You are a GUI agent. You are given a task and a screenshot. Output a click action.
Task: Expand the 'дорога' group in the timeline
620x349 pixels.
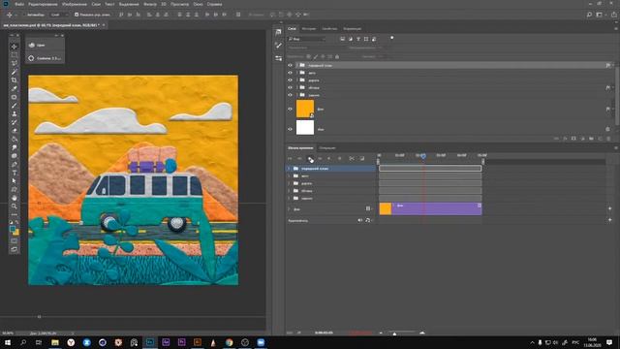[289, 183]
